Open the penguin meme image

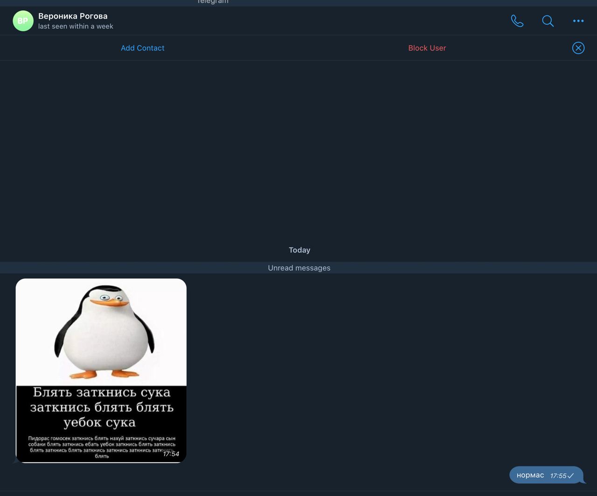click(x=101, y=371)
